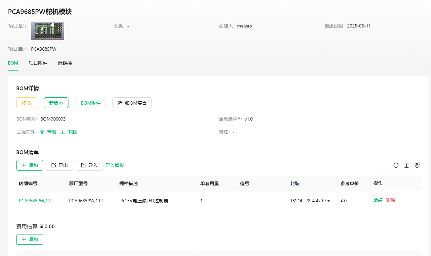Image resolution: width=431 pixels, height=256 pixels.
Task: Click BOM number BOM000003 text
Action: click(x=53, y=119)
